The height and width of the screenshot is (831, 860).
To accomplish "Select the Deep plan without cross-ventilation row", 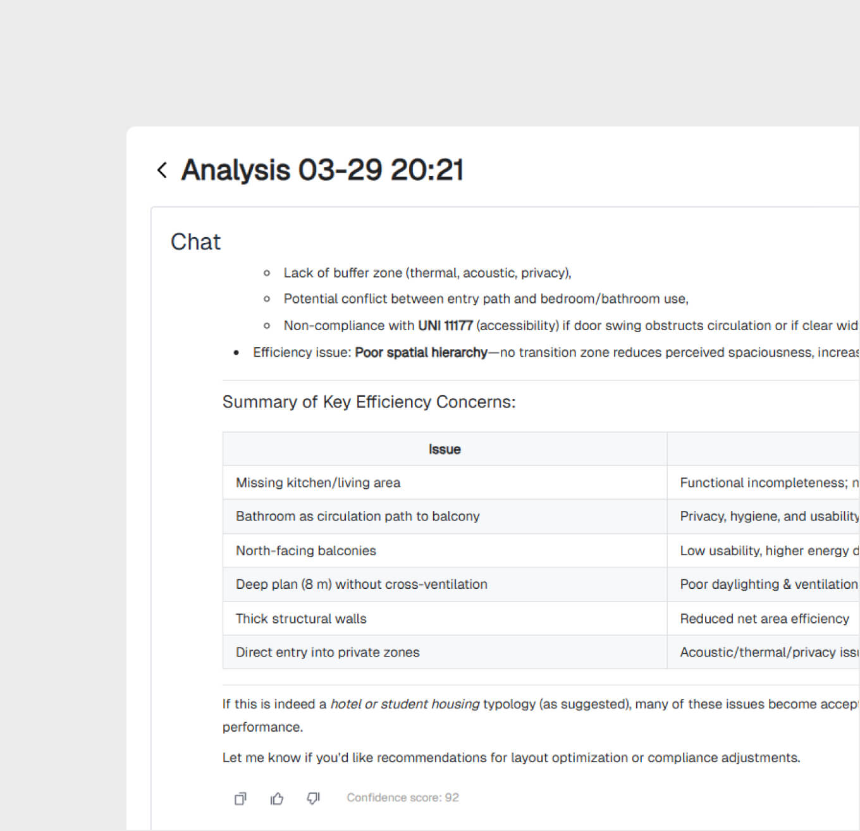I will pyautogui.click(x=361, y=584).
